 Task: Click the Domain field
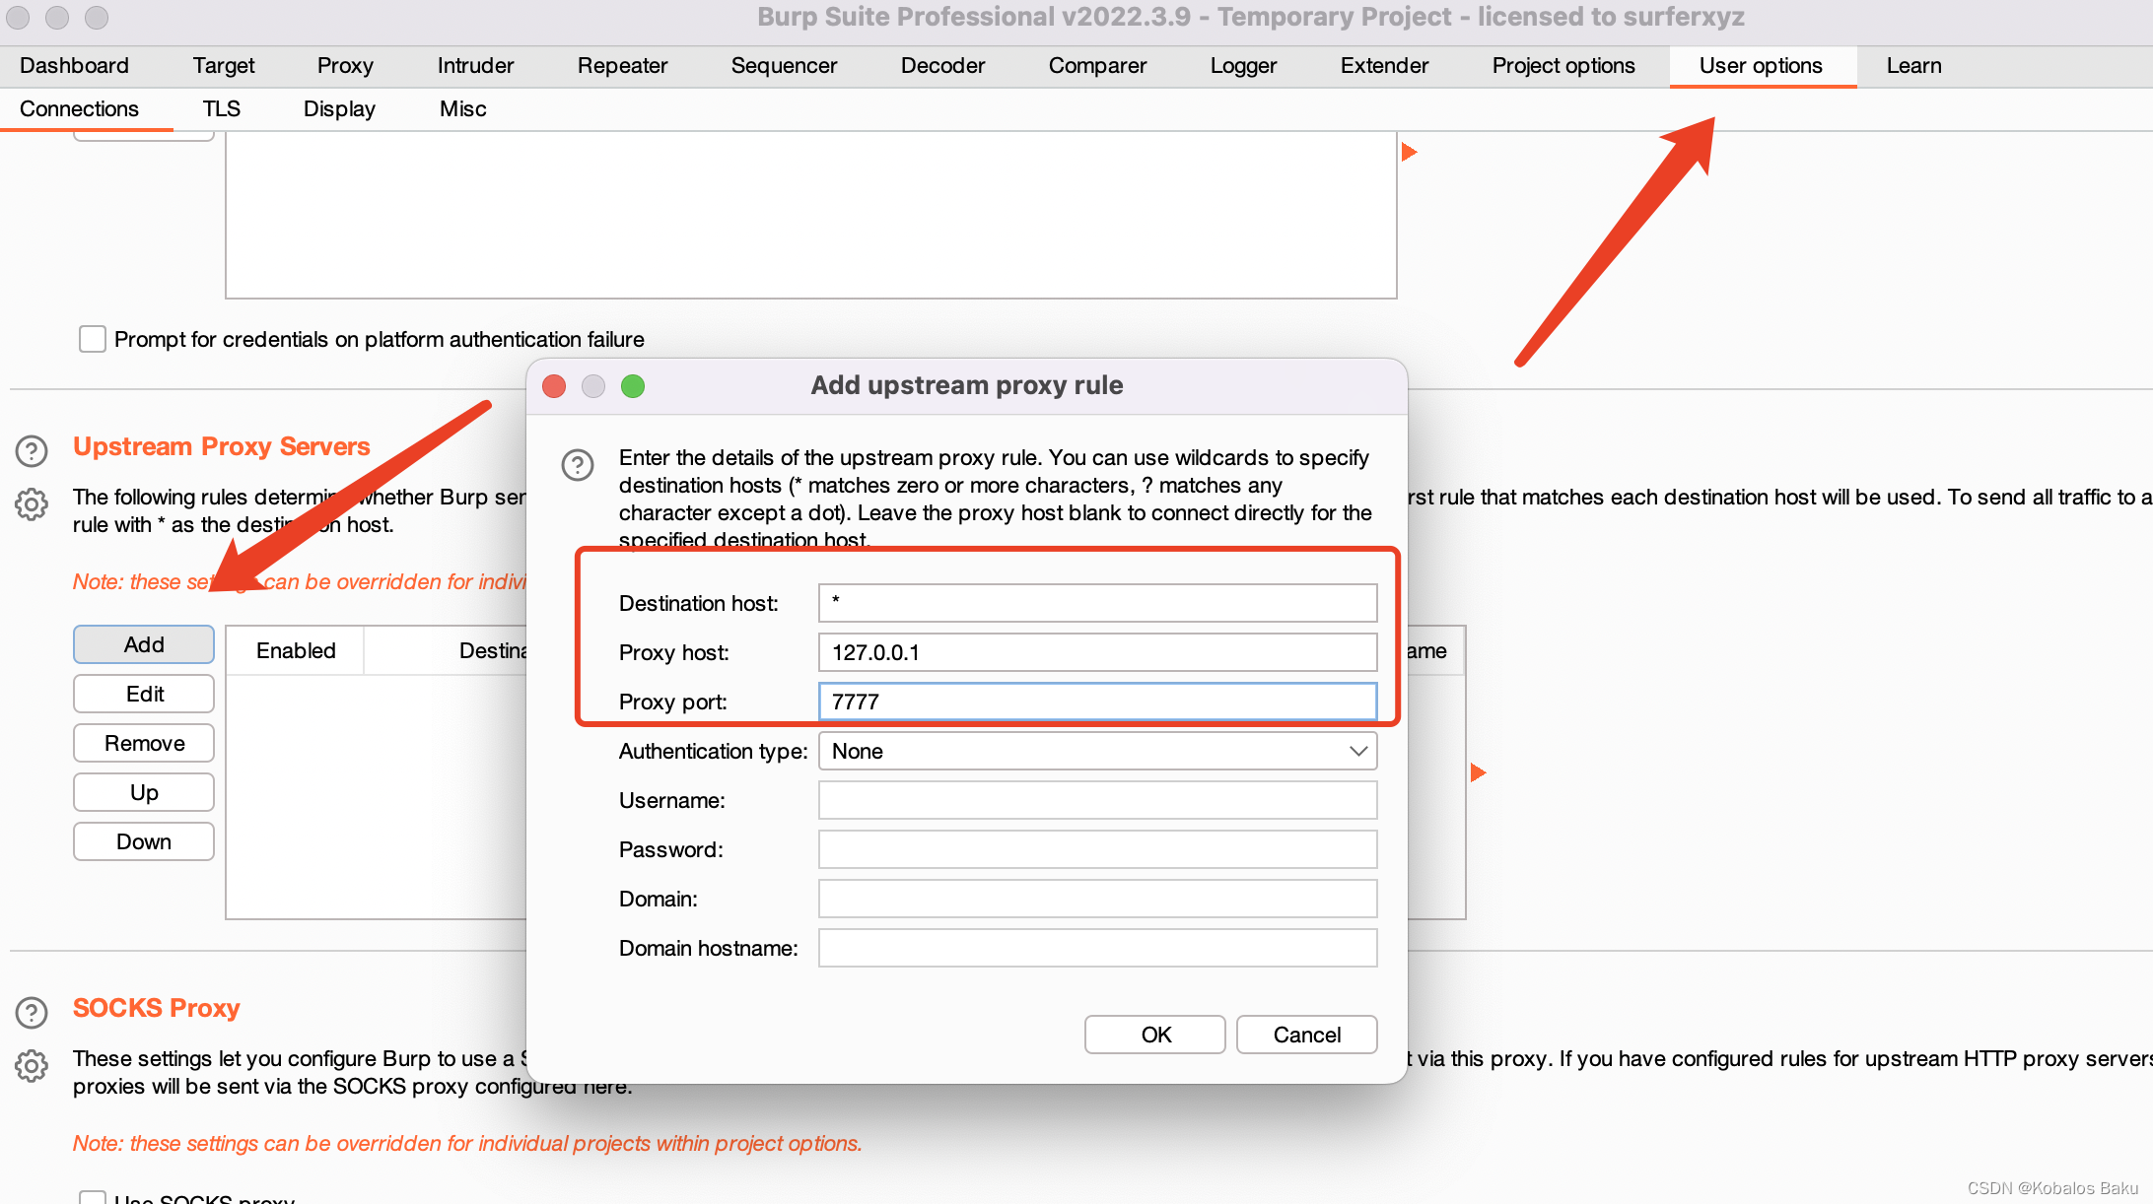pyautogui.click(x=1097, y=899)
